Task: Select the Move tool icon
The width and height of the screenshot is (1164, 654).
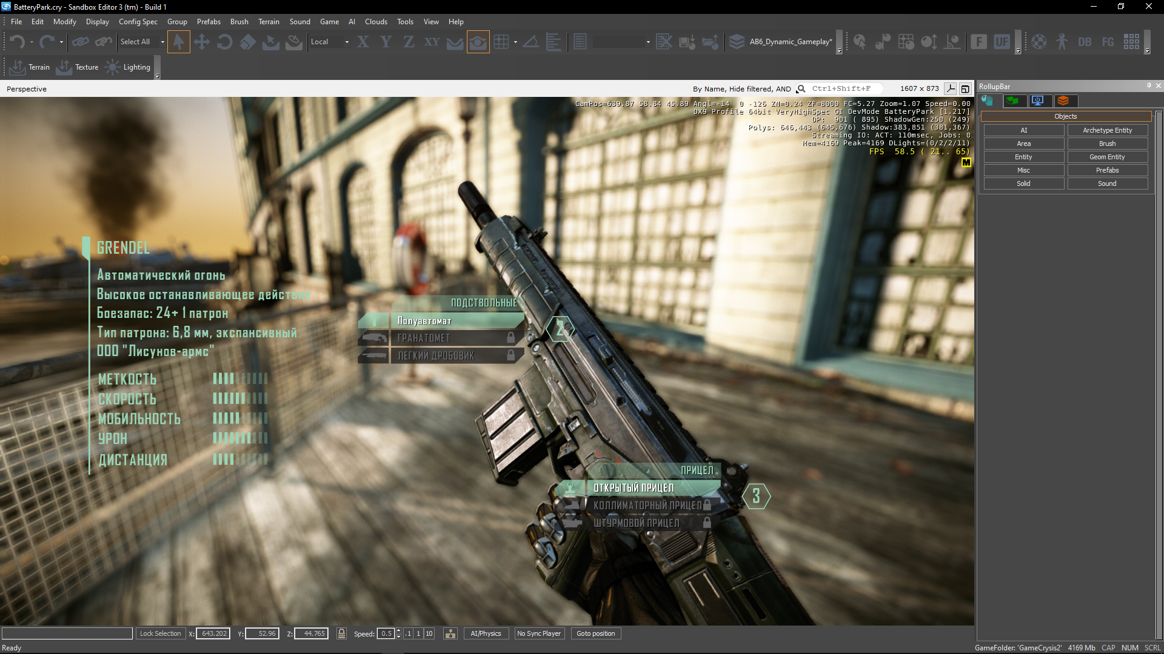Action: [201, 42]
